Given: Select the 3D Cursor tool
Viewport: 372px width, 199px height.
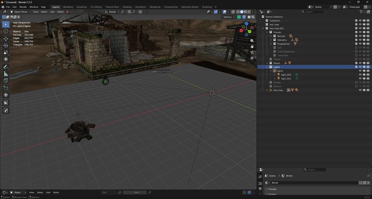Looking at the screenshot, I should (x=6, y=31).
